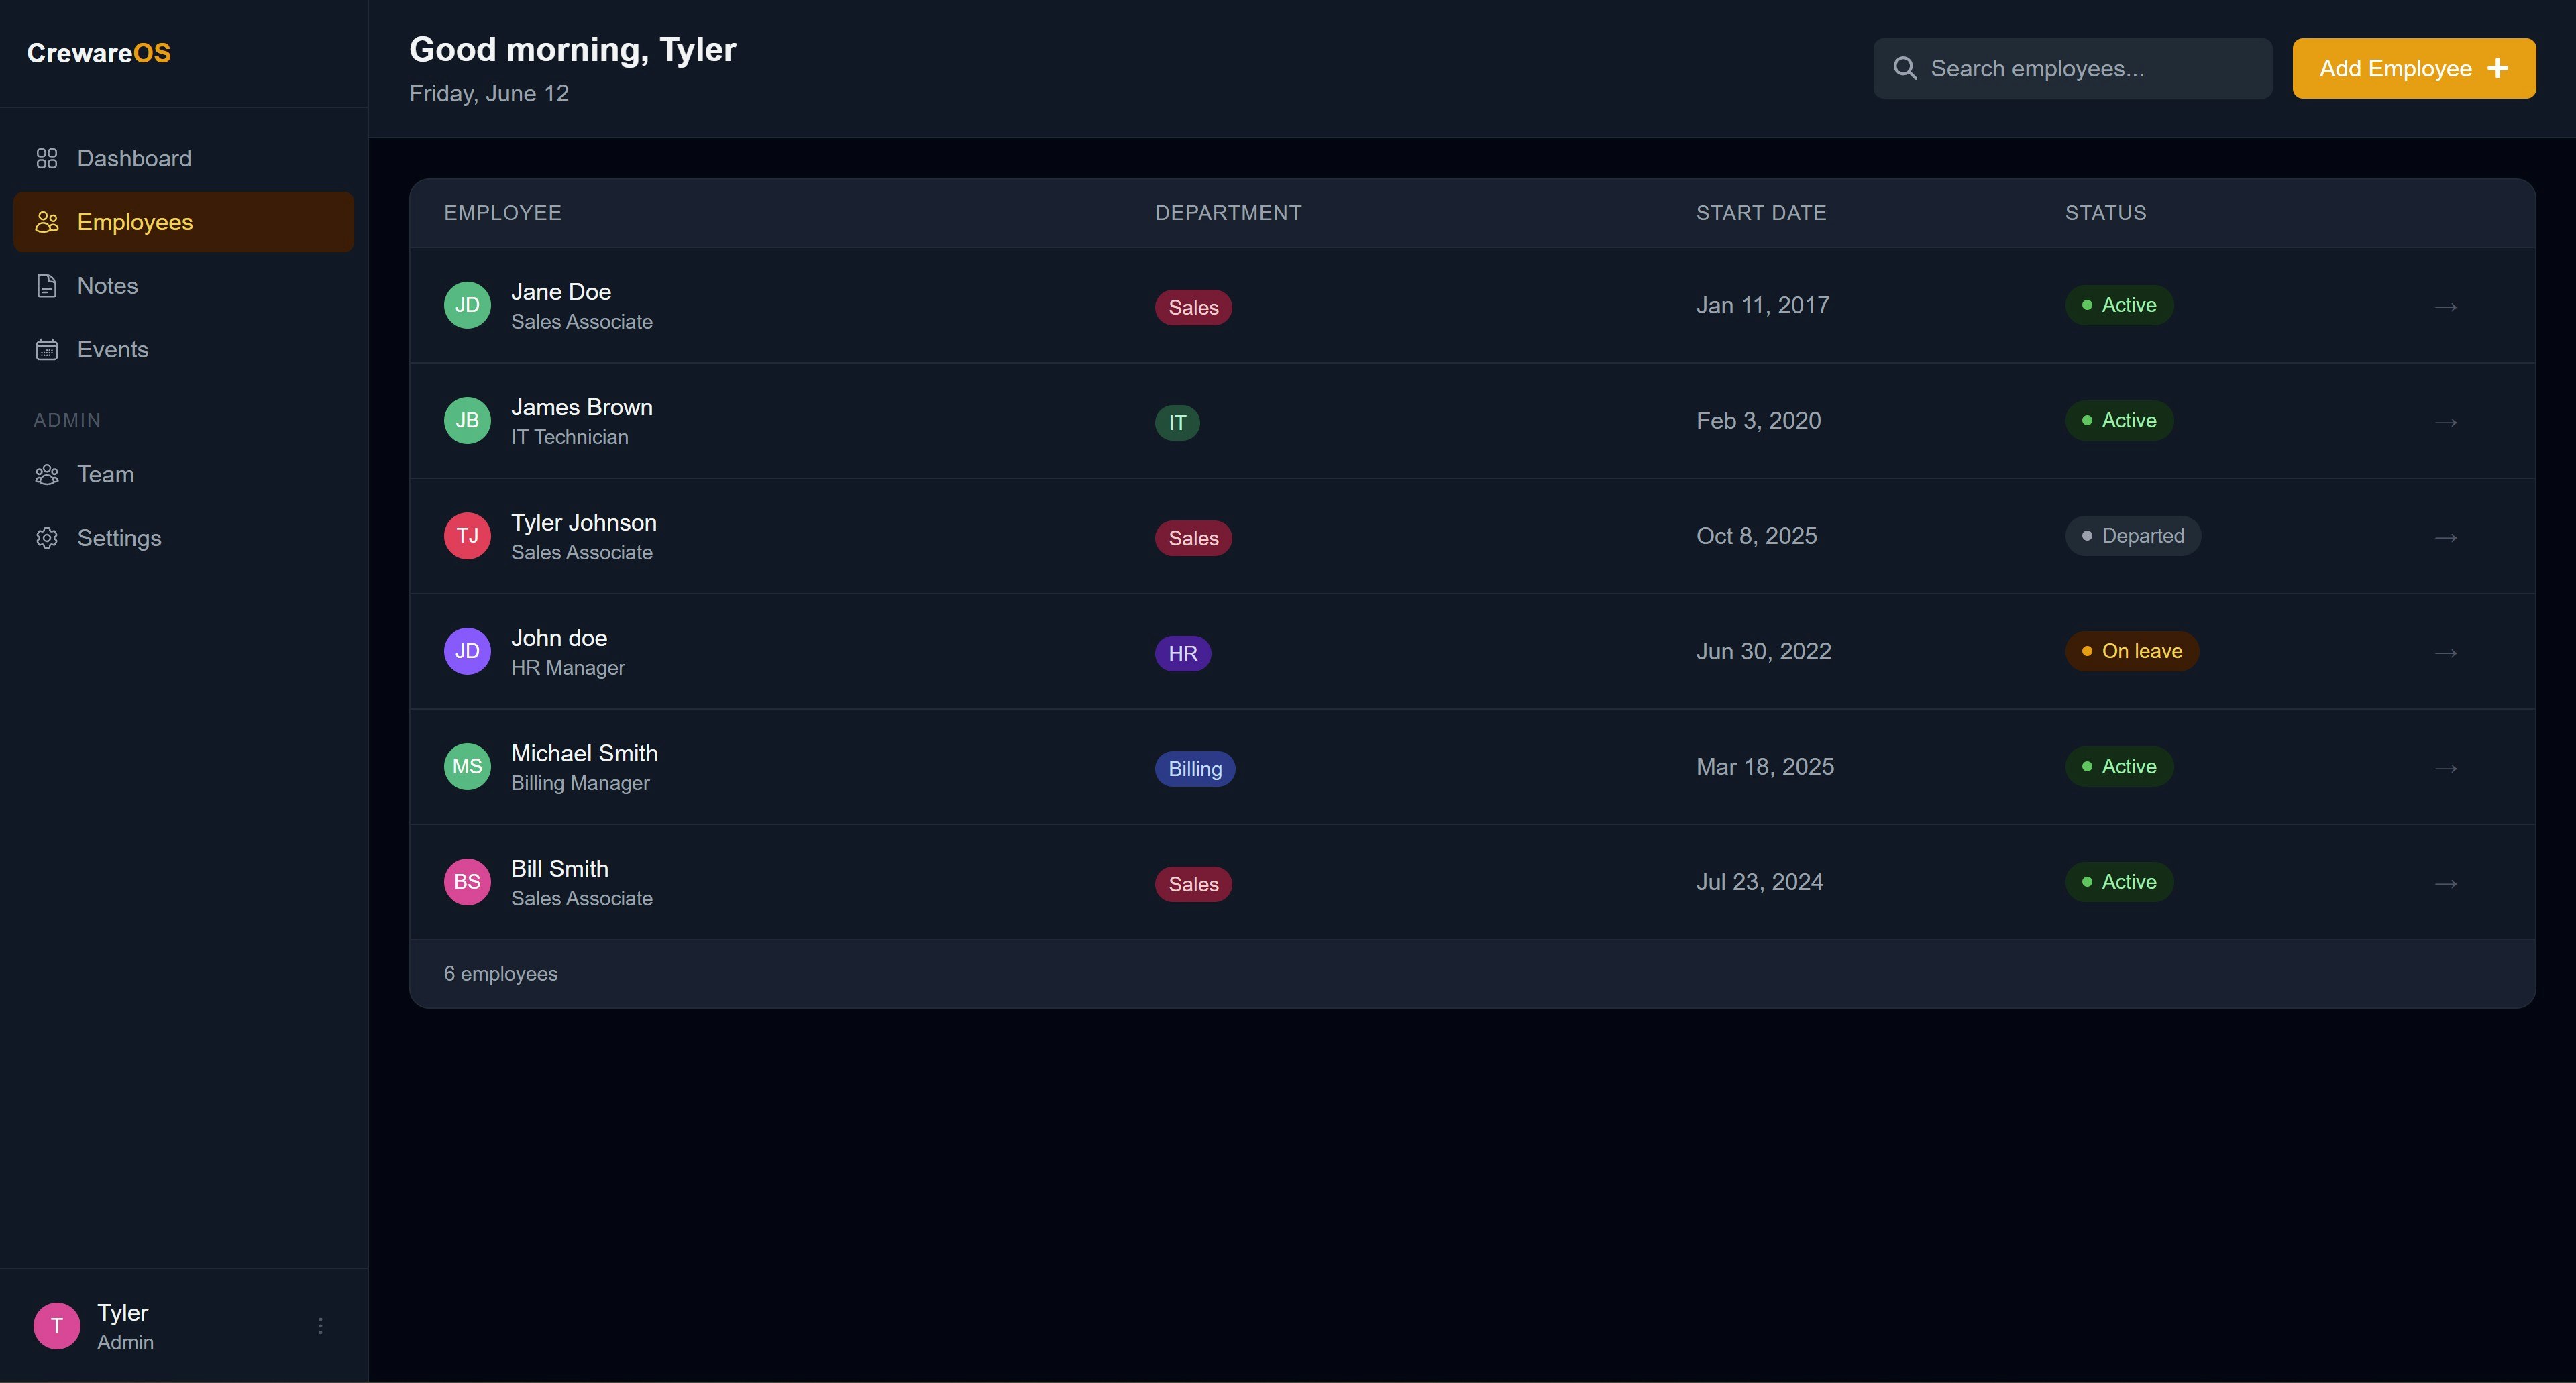Viewport: 2576px width, 1383px height.
Task: Open the Settings menu item
Action: (x=184, y=538)
